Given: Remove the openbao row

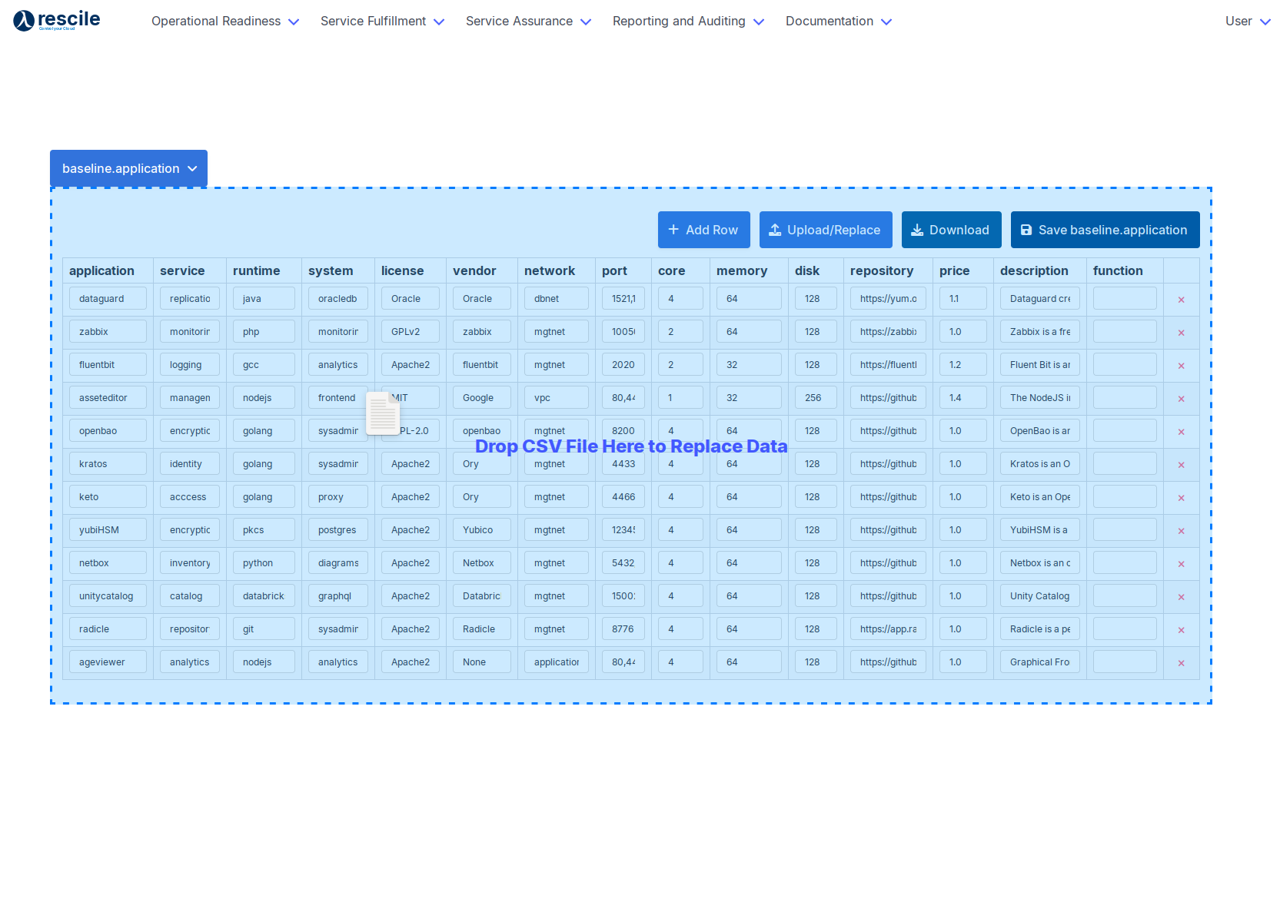Looking at the screenshot, I should [x=1181, y=432].
